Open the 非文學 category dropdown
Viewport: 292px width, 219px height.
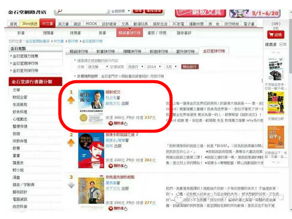tap(98, 66)
